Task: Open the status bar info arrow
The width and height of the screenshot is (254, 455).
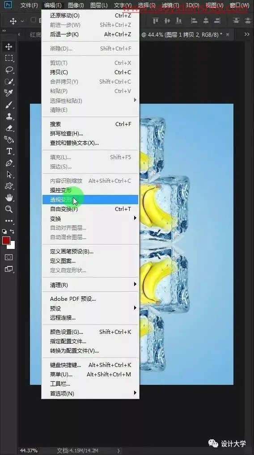Action: coord(119,451)
